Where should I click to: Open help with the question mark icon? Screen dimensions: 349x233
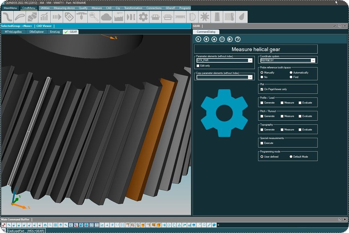pos(238,39)
